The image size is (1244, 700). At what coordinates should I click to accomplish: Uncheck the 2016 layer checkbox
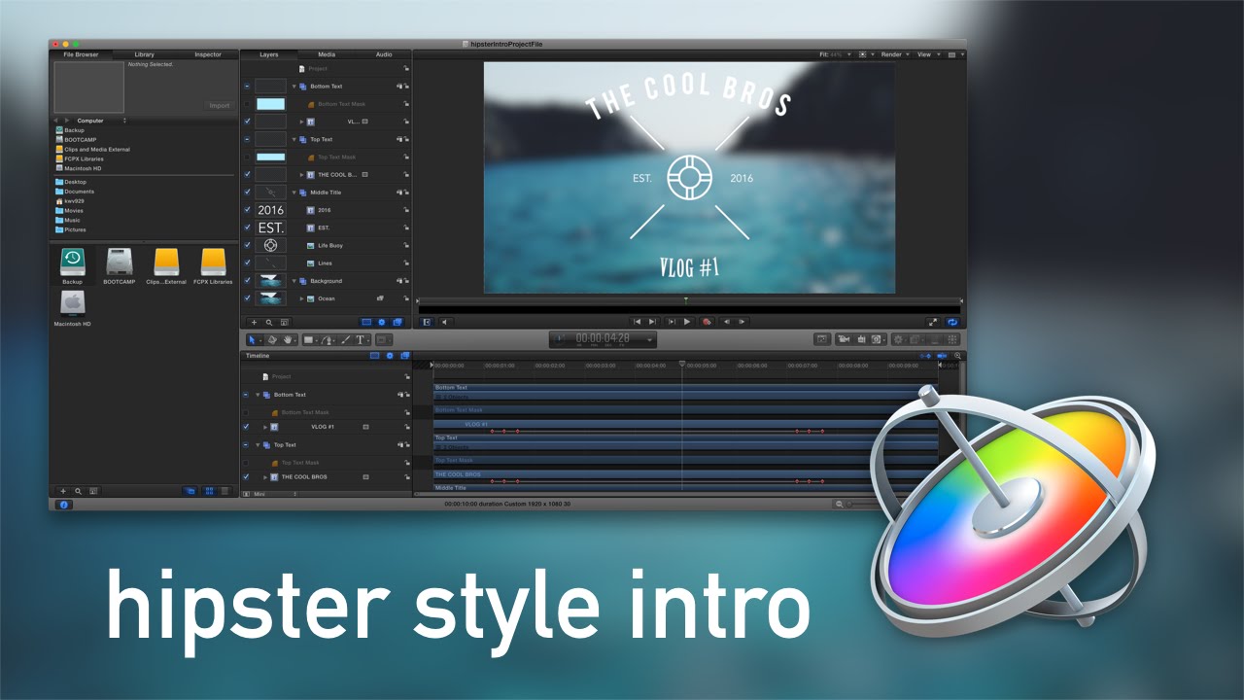coord(247,210)
